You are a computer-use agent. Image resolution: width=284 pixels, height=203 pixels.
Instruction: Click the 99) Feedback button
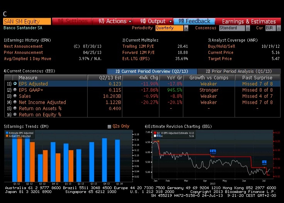pos(194,21)
